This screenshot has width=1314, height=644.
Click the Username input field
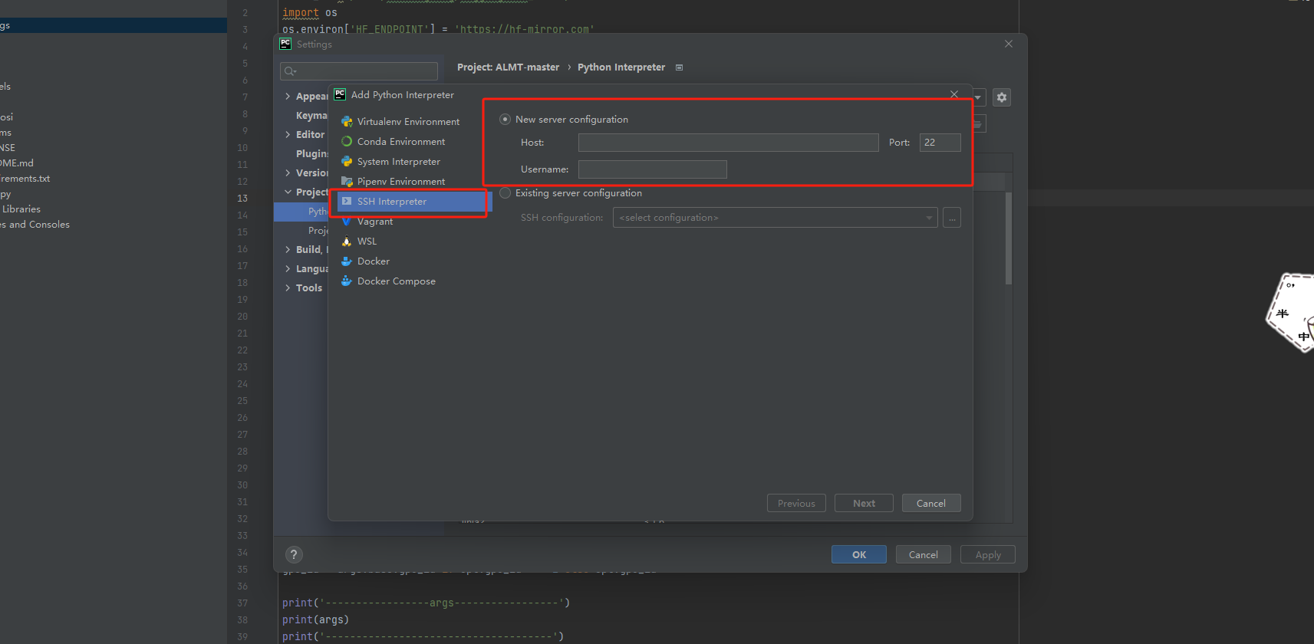[x=652, y=169]
